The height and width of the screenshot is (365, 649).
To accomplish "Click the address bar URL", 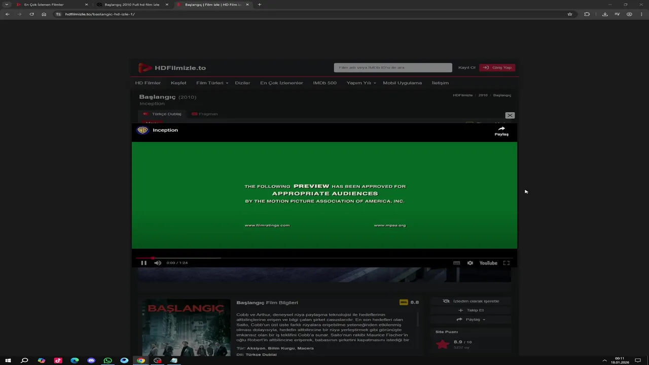I will [x=100, y=14].
